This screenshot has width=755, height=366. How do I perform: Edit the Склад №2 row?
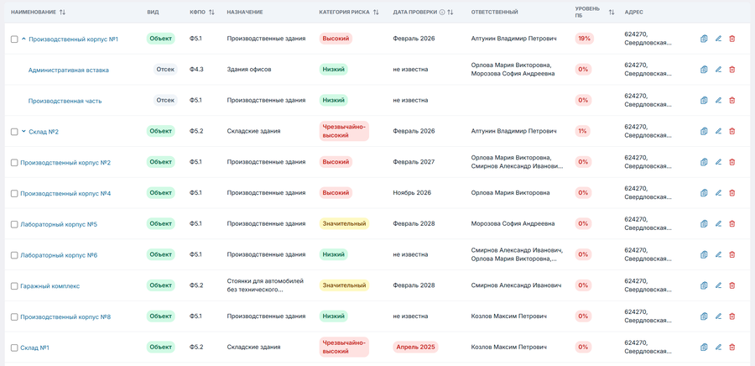point(718,132)
